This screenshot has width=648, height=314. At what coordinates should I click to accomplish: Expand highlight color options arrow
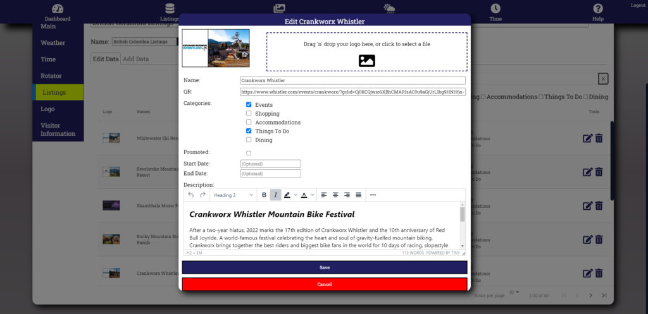point(296,195)
